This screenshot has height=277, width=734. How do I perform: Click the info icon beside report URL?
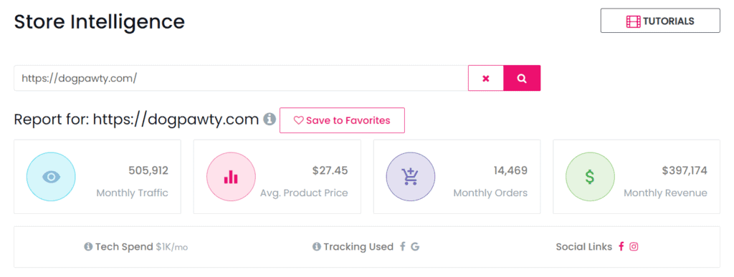(x=270, y=120)
